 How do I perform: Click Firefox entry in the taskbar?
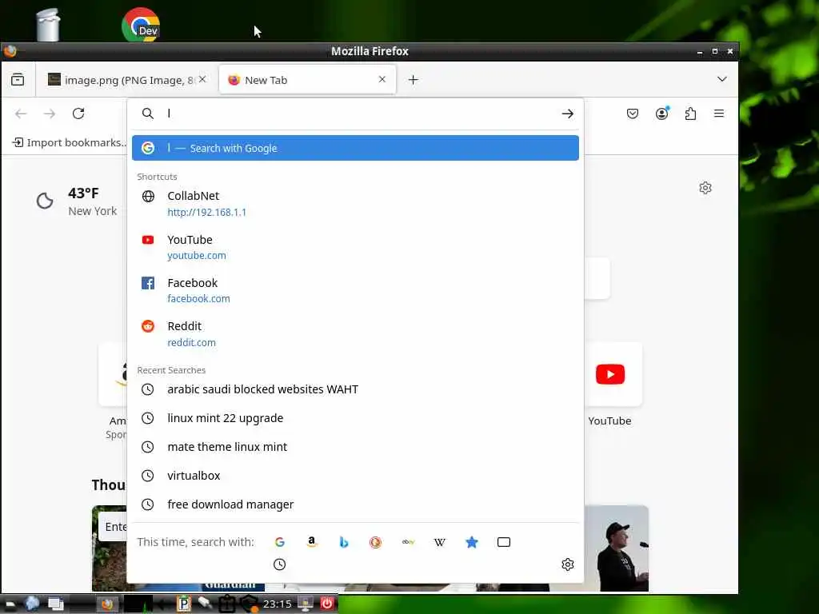[x=108, y=604]
